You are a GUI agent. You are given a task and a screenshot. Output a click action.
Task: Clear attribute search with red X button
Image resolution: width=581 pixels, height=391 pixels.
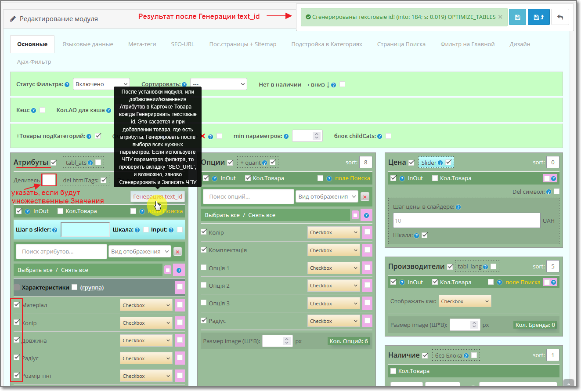[x=177, y=252]
